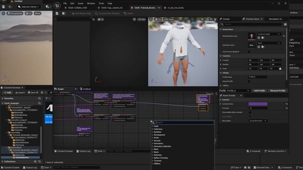Click the Lit view mode button in the 2D Sim viewport
Screen dimensions: 303x170
(100, 19)
